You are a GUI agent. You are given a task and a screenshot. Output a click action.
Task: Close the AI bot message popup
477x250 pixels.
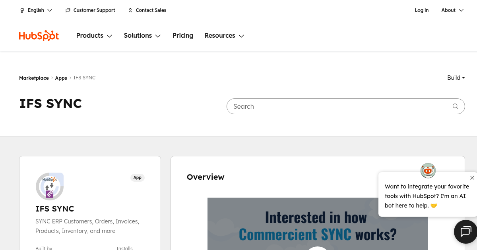coord(472,178)
